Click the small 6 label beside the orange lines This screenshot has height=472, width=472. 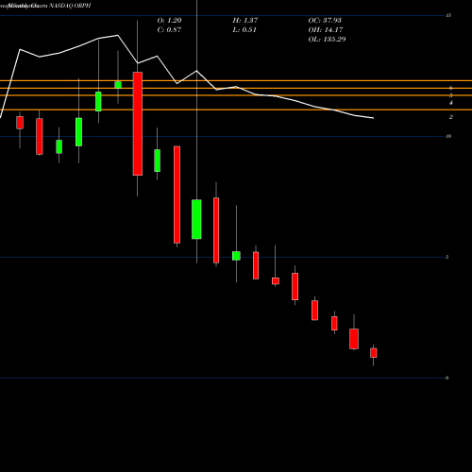click(x=451, y=88)
